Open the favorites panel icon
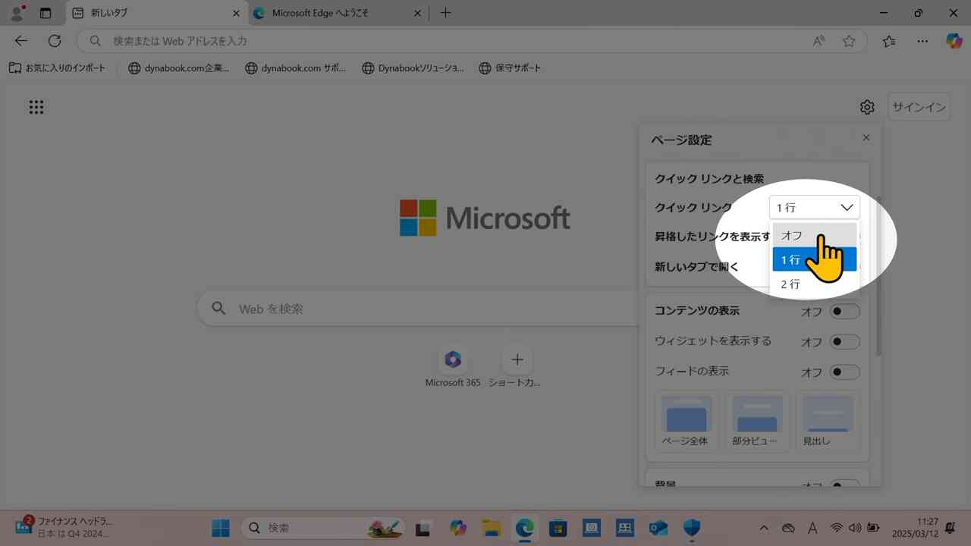This screenshot has height=546, width=971. [888, 41]
